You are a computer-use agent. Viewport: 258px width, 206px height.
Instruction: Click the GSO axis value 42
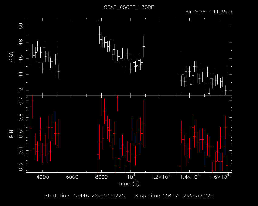pos(21,91)
